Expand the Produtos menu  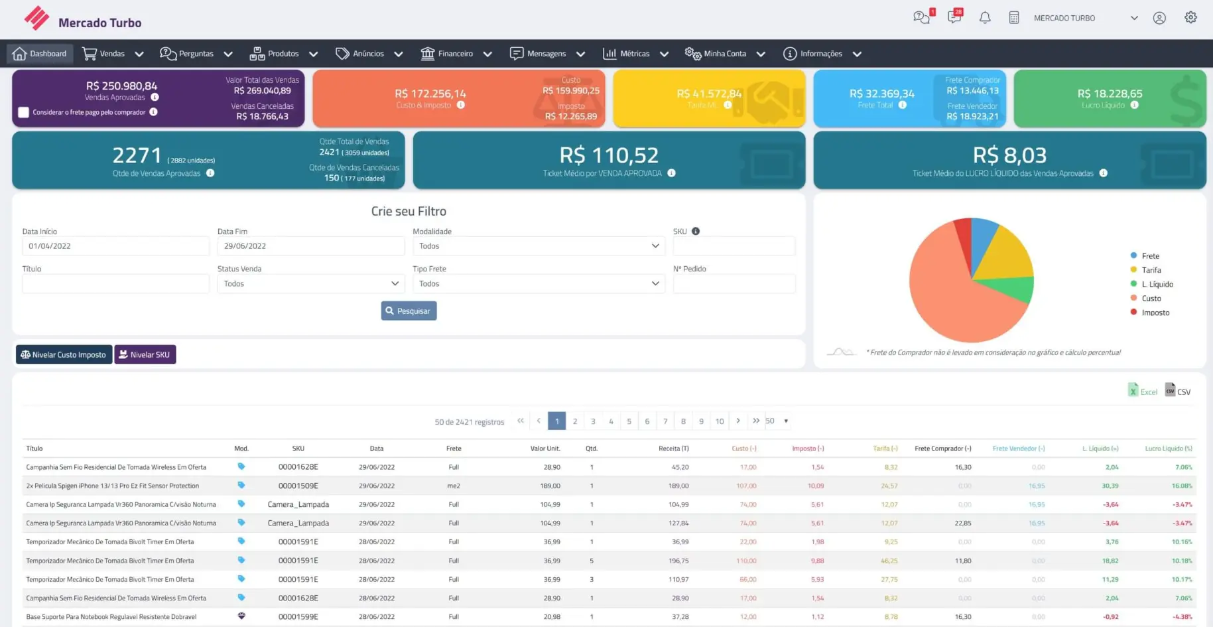pyautogui.click(x=283, y=54)
